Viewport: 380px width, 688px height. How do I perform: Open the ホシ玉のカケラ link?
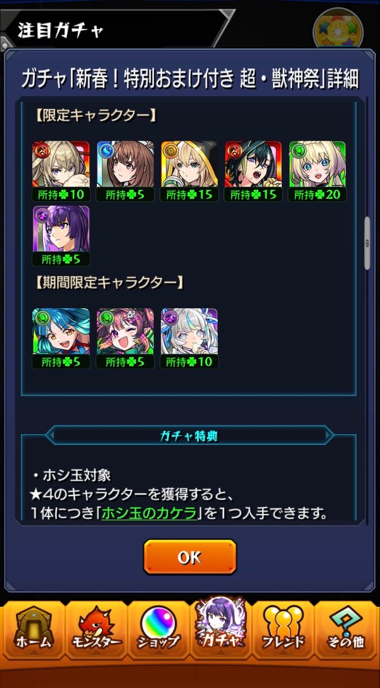click(149, 513)
